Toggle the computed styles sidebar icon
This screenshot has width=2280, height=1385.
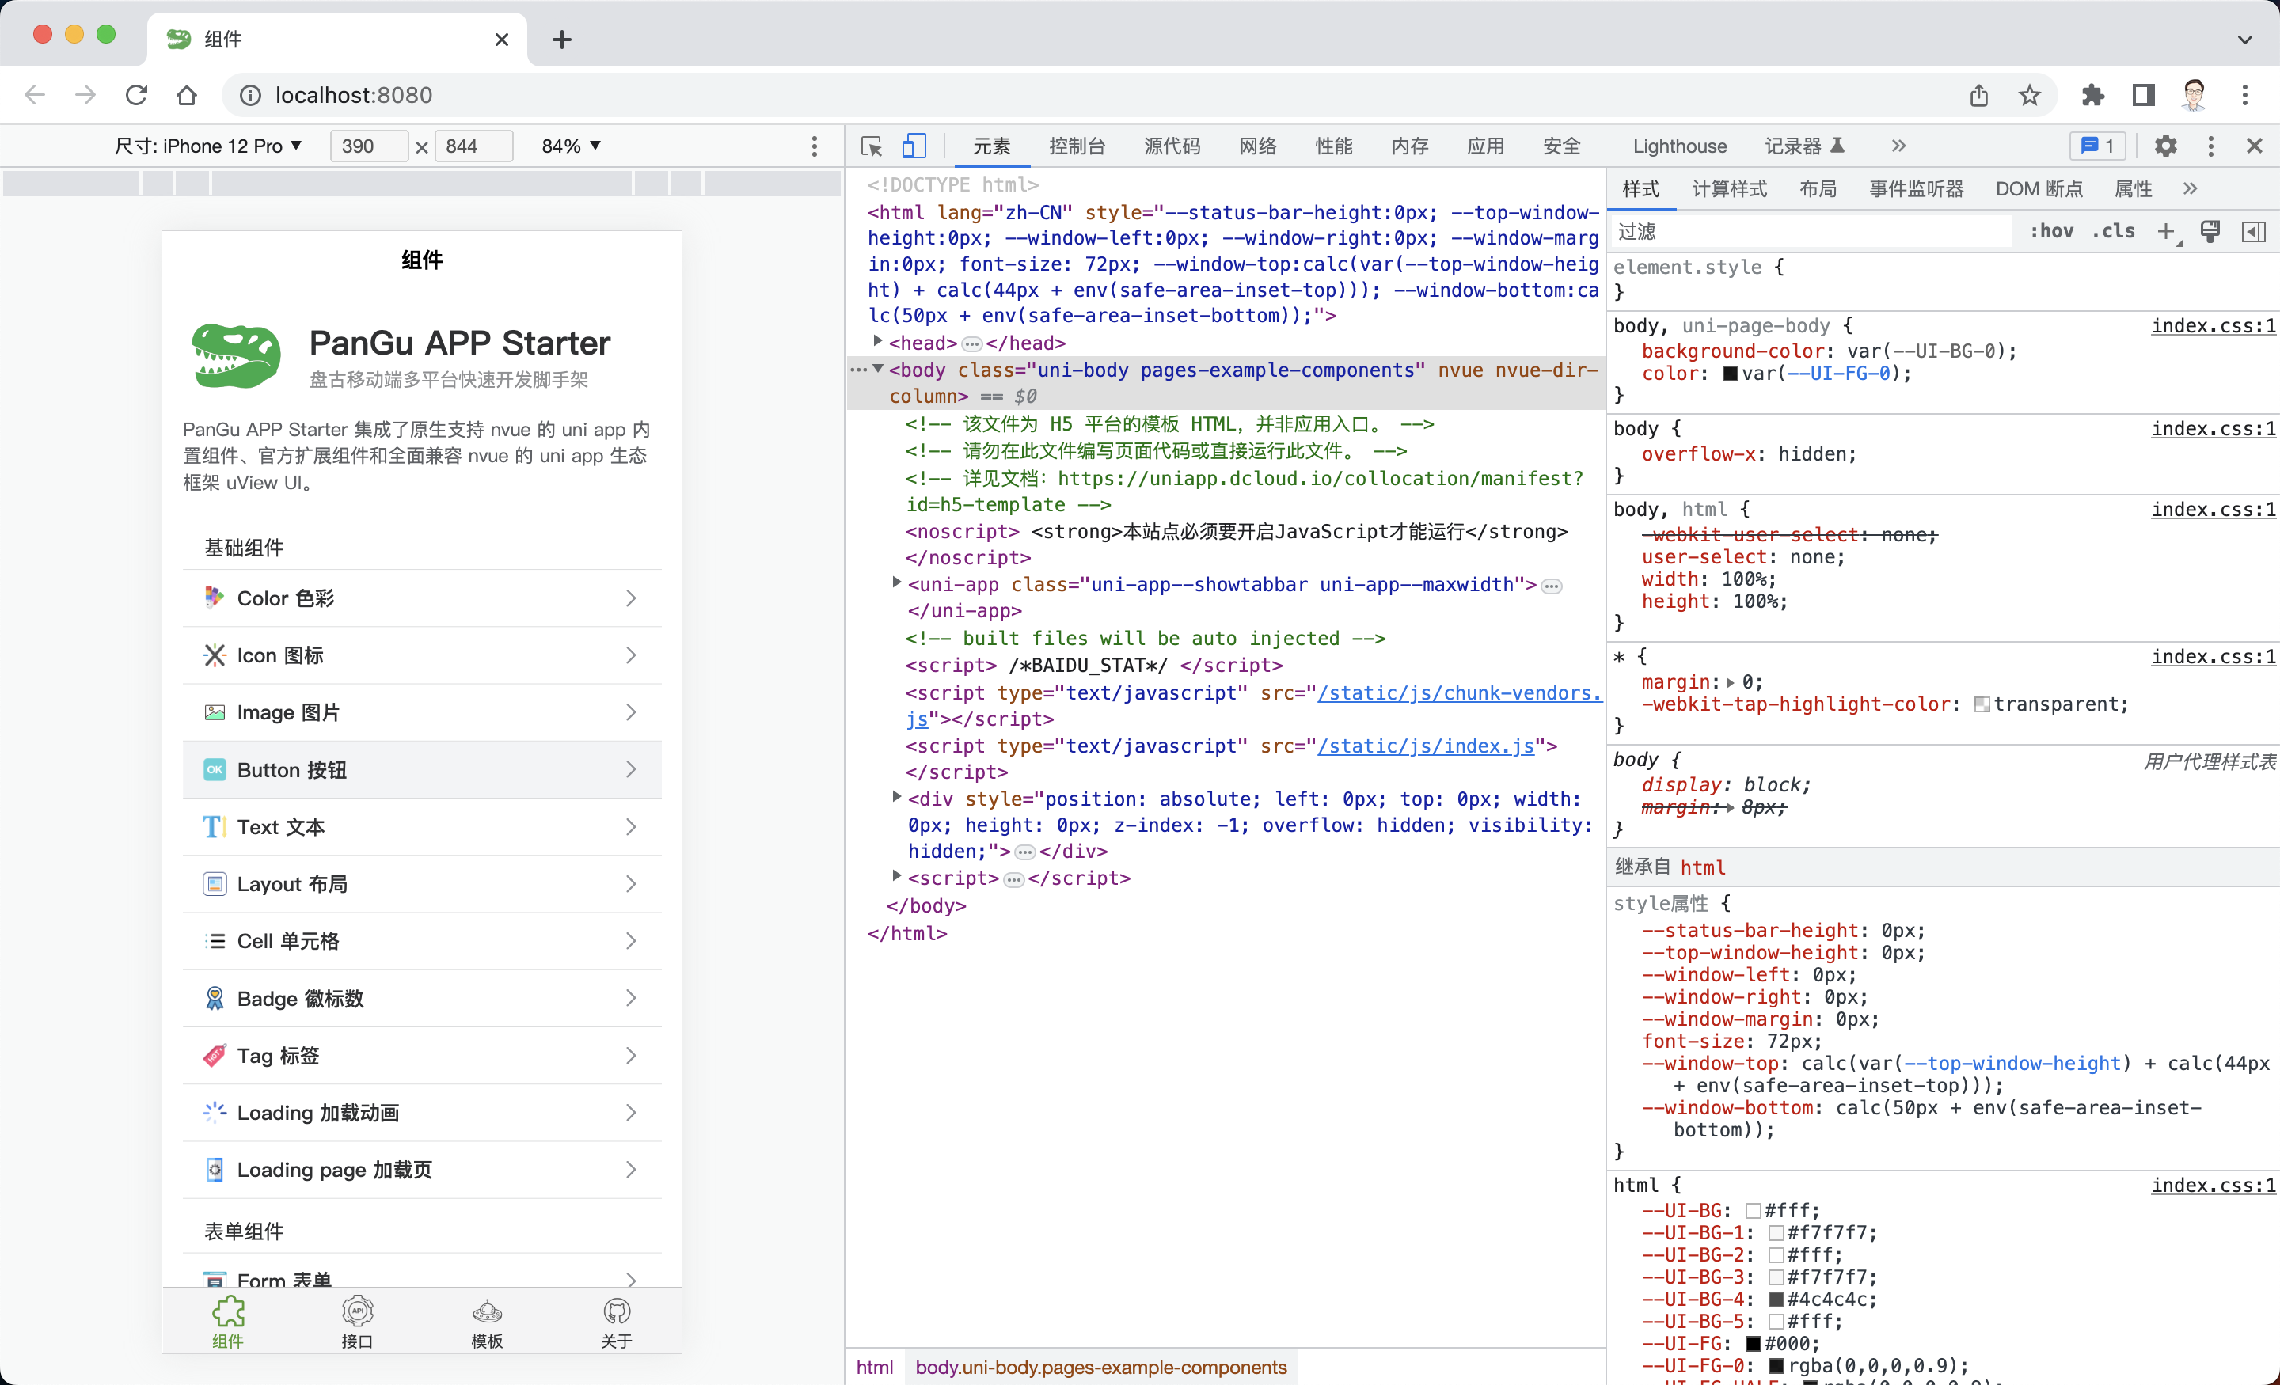(x=2254, y=231)
